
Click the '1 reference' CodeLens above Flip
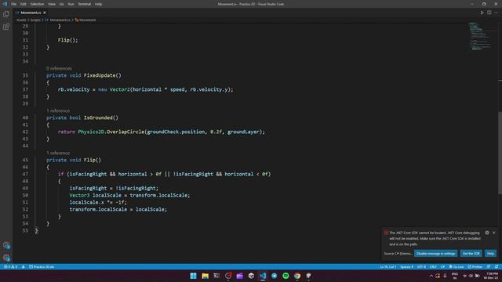tap(58, 153)
